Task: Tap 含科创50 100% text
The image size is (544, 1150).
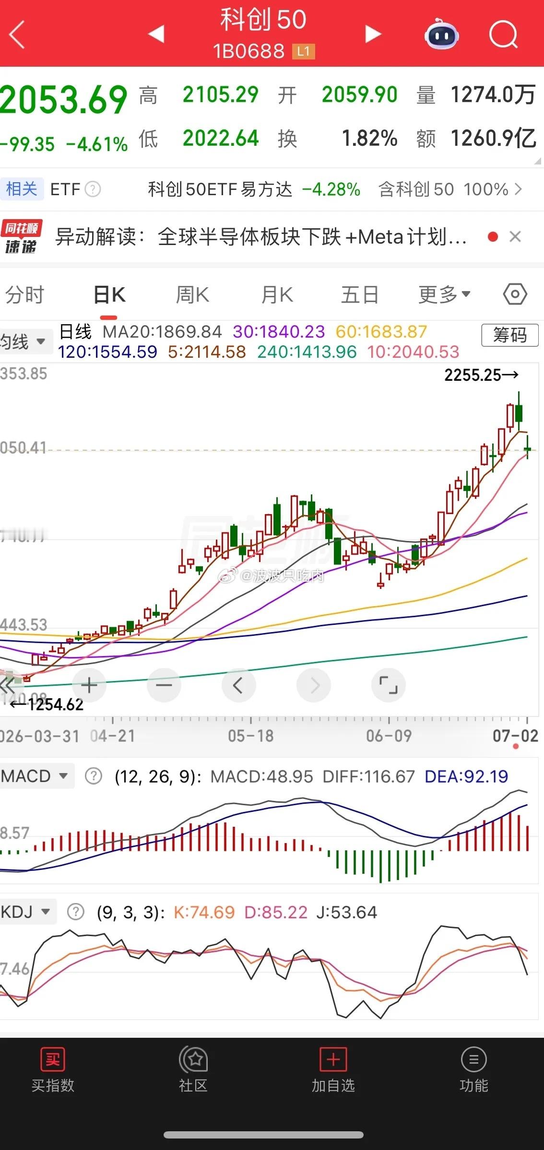Action: coord(444,189)
